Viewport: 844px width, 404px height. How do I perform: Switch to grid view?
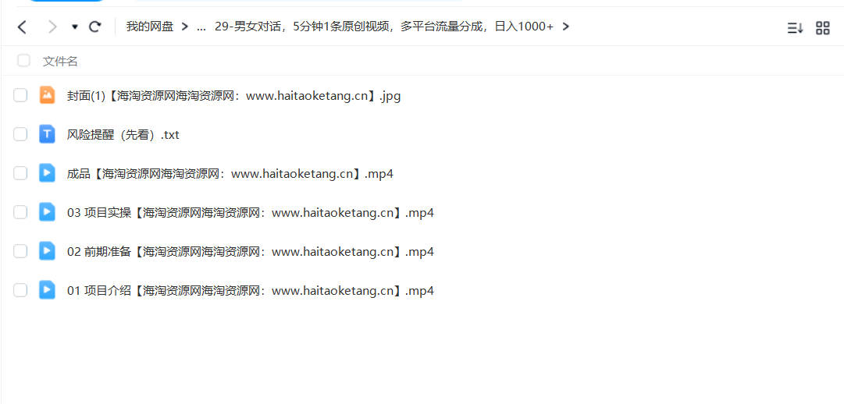point(822,29)
